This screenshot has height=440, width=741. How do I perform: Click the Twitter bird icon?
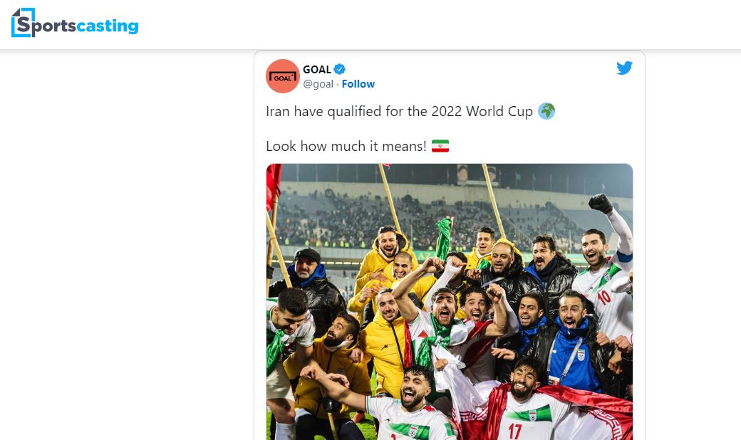coord(624,68)
